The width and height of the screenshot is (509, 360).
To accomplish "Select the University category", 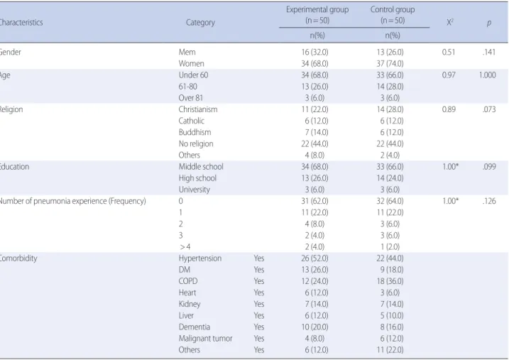I will [194, 190].
